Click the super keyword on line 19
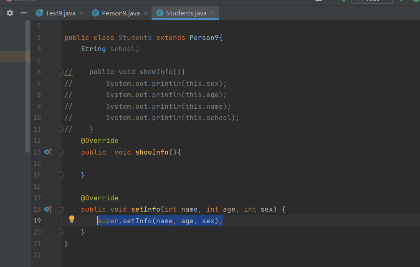Viewport: 420px width, 267px height. [108, 221]
